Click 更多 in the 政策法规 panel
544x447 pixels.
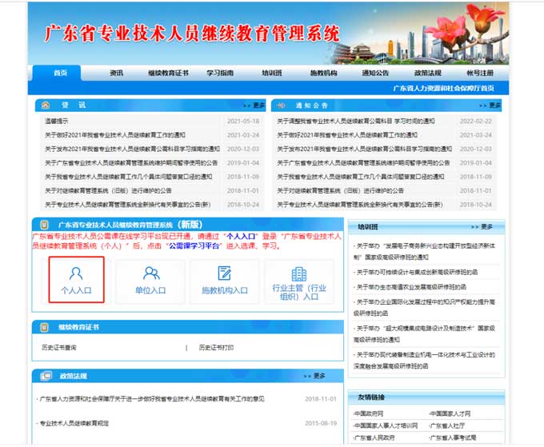pos(314,376)
